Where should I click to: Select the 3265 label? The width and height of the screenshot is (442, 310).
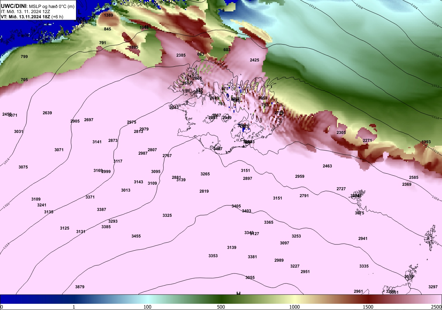point(205,174)
